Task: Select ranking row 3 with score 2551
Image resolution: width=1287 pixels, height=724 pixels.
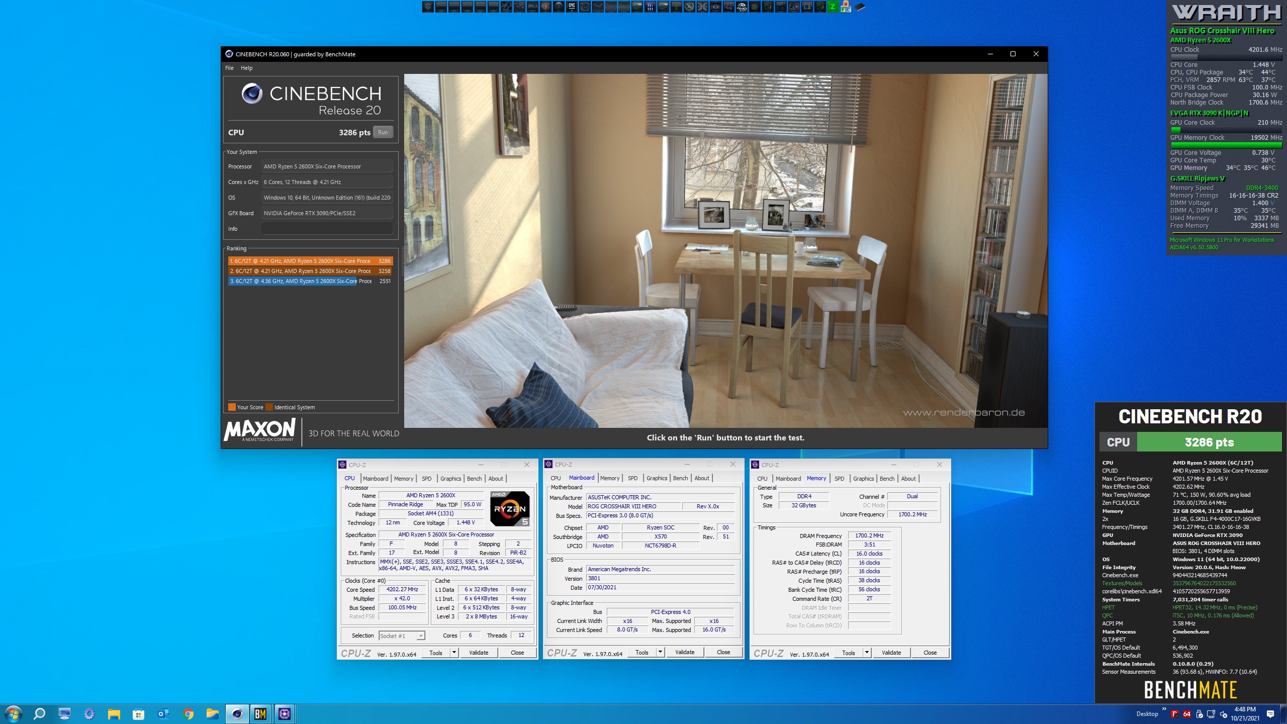Action: click(x=310, y=281)
